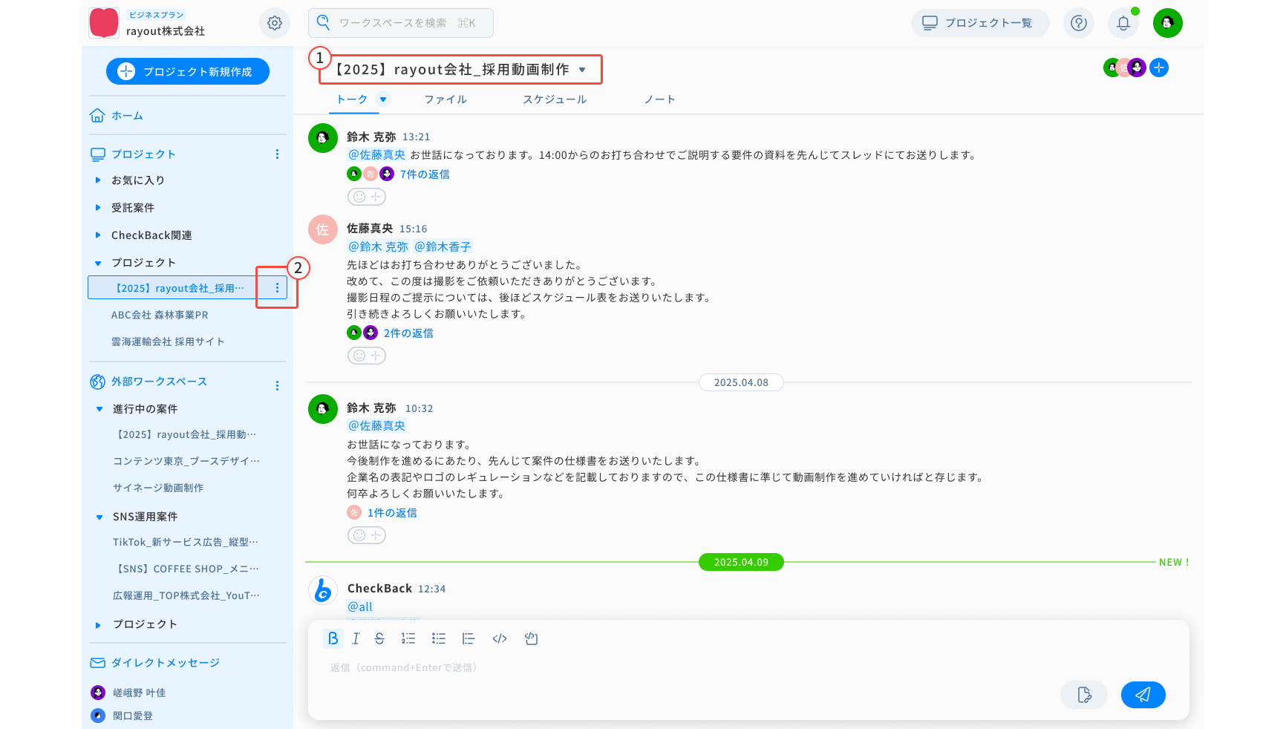1286x729 pixels.
Task: Switch to the ノート tab
Action: pyautogui.click(x=659, y=99)
